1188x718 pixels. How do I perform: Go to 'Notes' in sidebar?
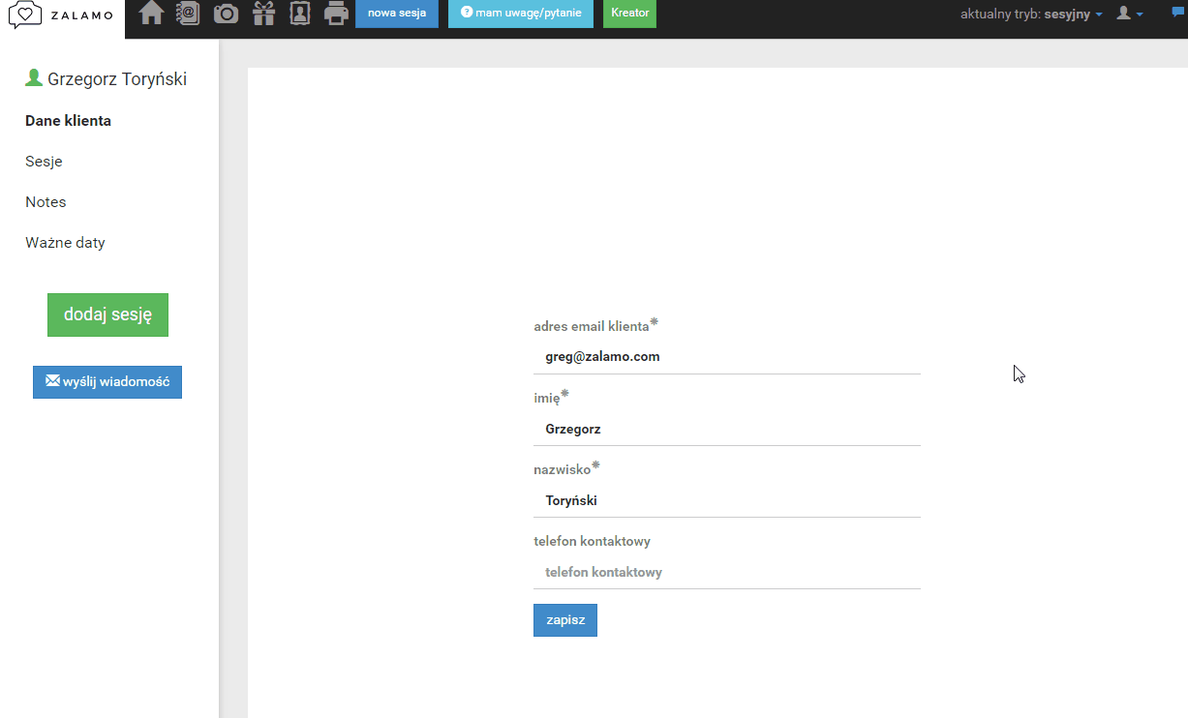46,202
